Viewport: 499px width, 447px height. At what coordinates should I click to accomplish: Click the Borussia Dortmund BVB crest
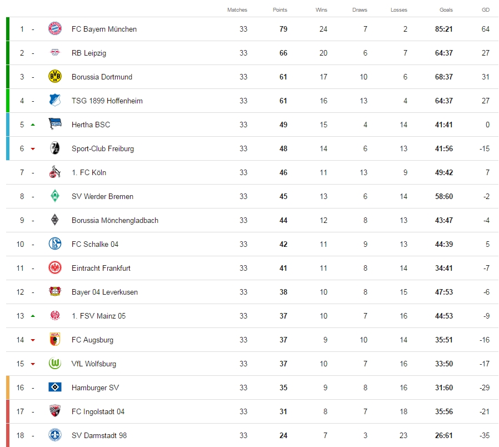(x=55, y=77)
